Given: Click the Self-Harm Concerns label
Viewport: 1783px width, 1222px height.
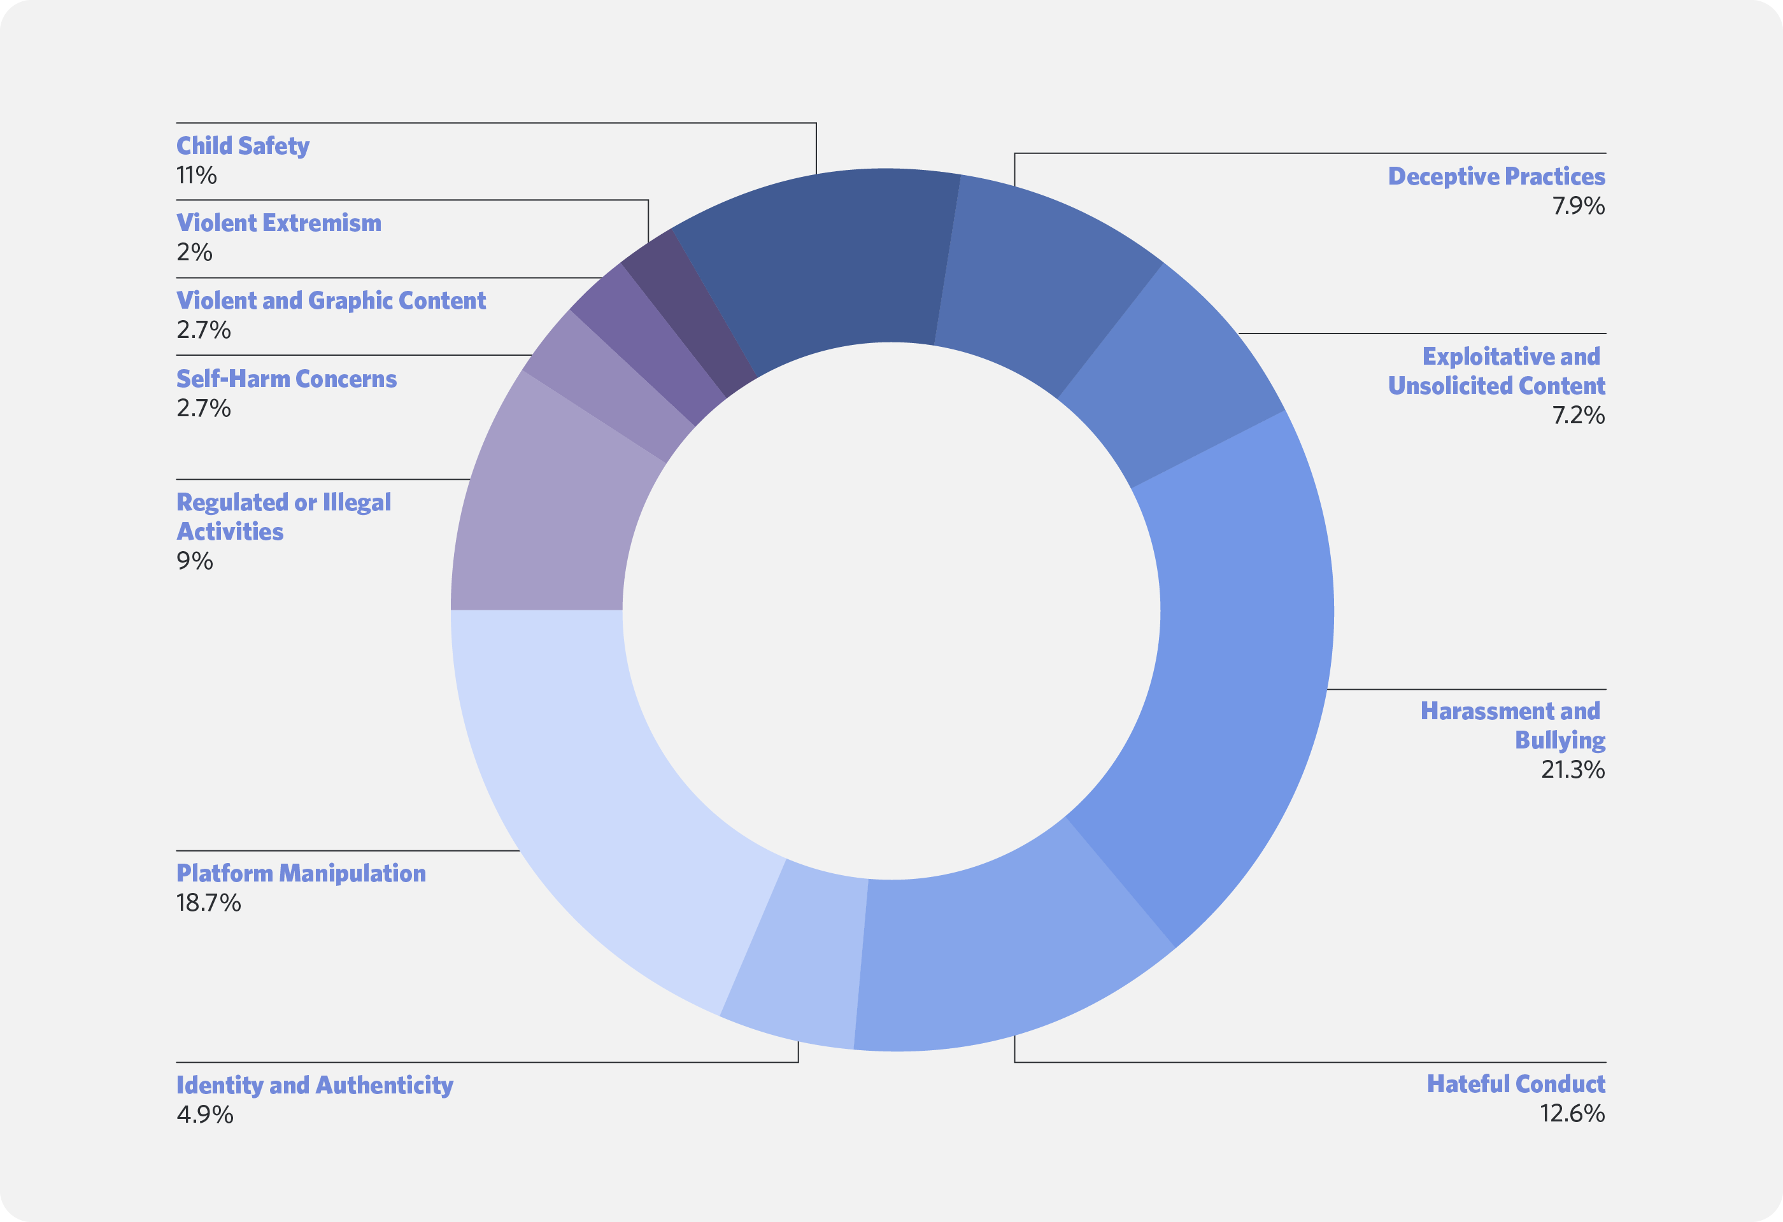Looking at the screenshot, I should pyautogui.click(x=286, y=379).
